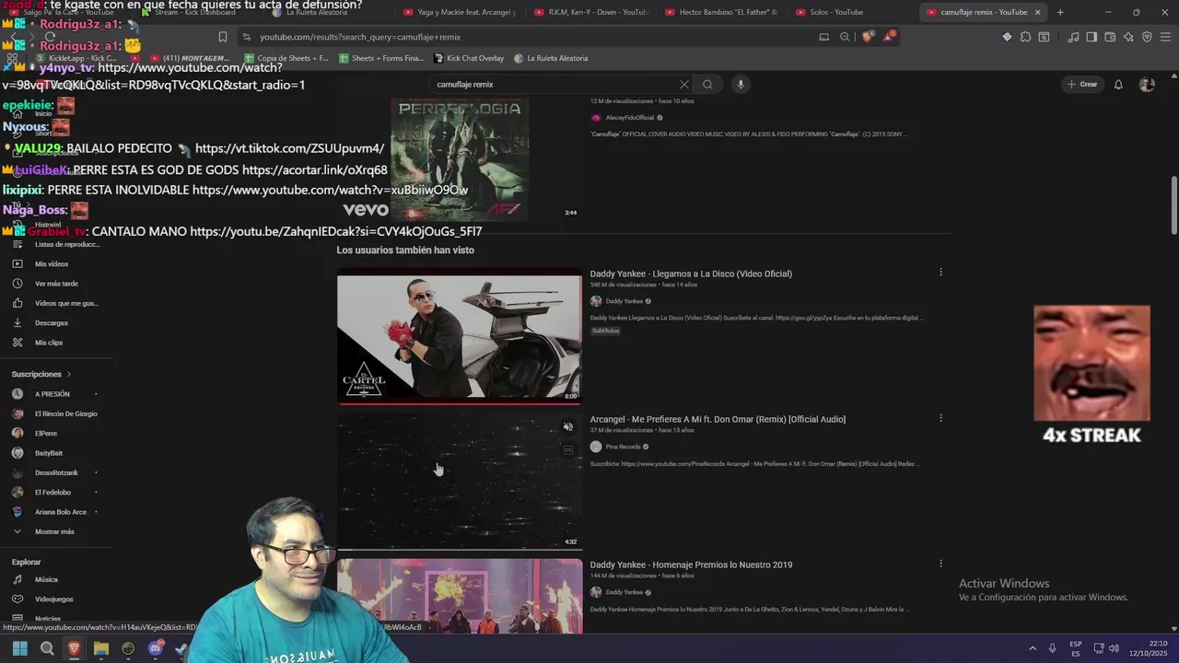The height and width of the screenshot is (663, 1179).
Task: Click the zoom magnifier icon in address bar
Action: pos(845,37)
